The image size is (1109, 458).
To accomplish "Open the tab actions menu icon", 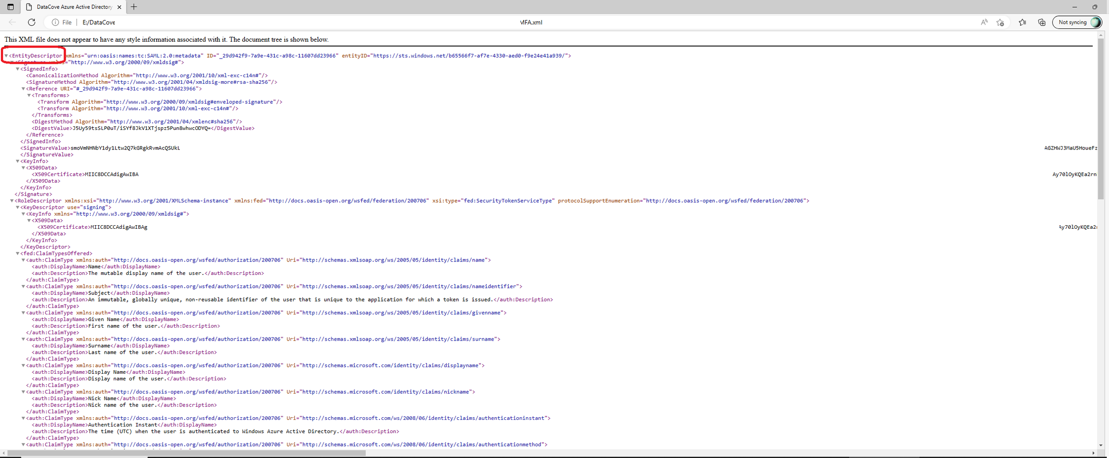I will (x=11, y=7).
